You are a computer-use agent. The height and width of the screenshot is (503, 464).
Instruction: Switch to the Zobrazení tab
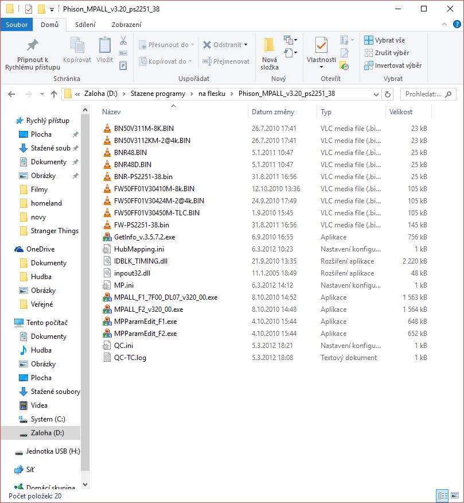126,25
